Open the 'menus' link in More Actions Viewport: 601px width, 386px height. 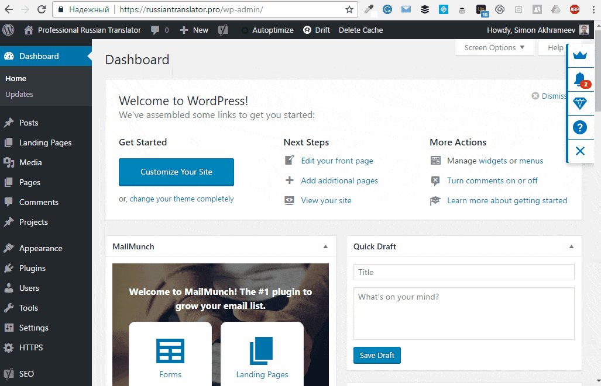pos(531,161)
